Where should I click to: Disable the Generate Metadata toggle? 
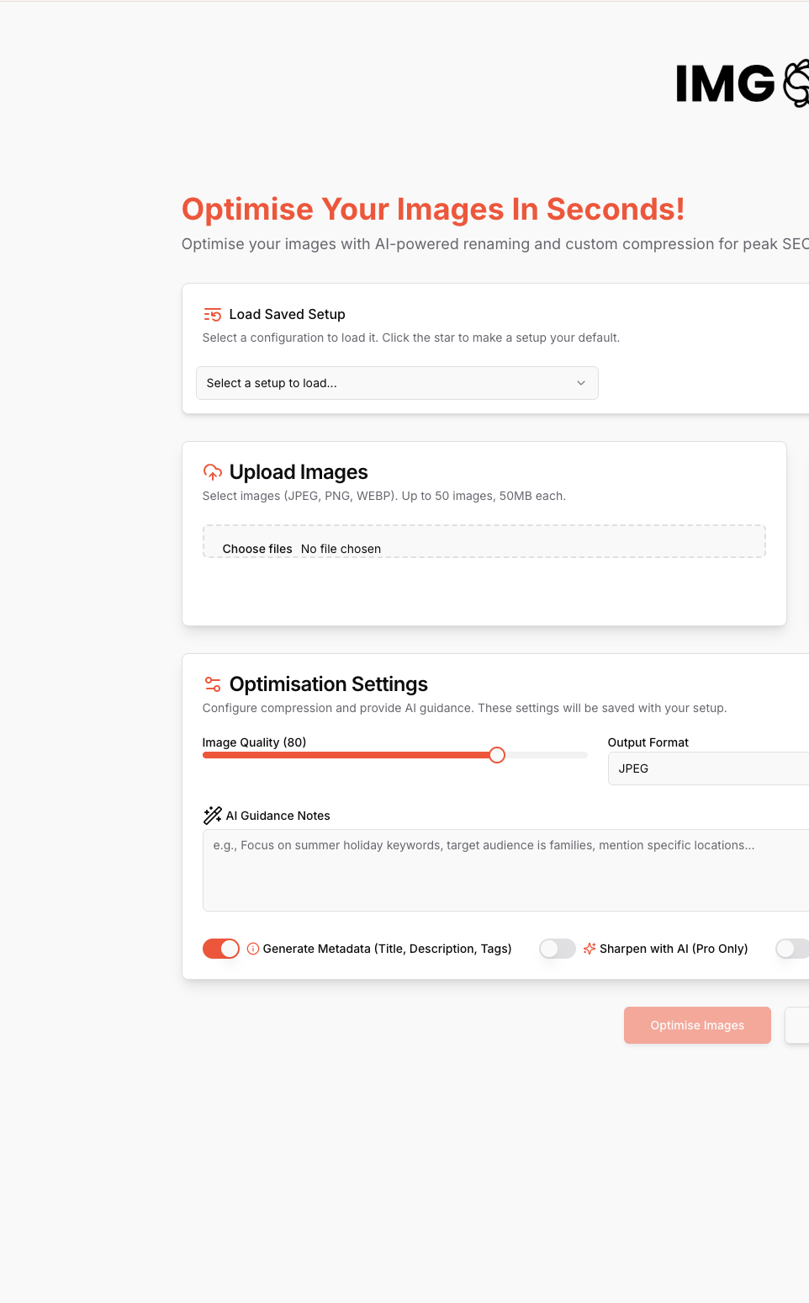pos(220,949)
